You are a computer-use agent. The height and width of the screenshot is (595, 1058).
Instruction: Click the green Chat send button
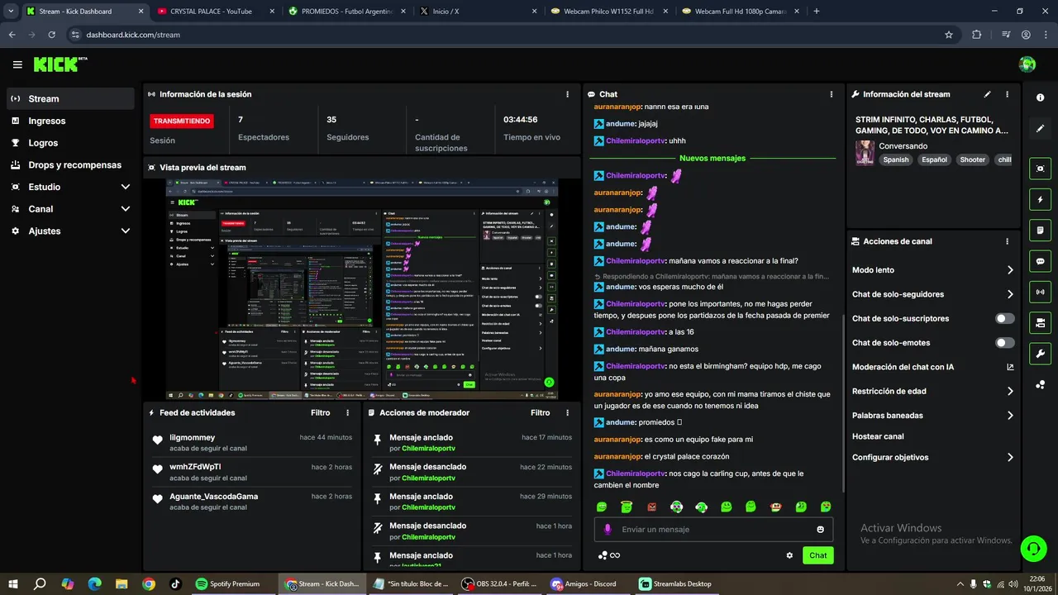[817, 555]
